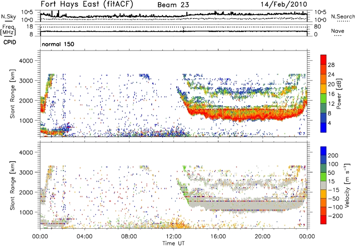This screenshot has height=246, width=355.
Task: Click the 'N.Sky' legend label
Action: 8,16
